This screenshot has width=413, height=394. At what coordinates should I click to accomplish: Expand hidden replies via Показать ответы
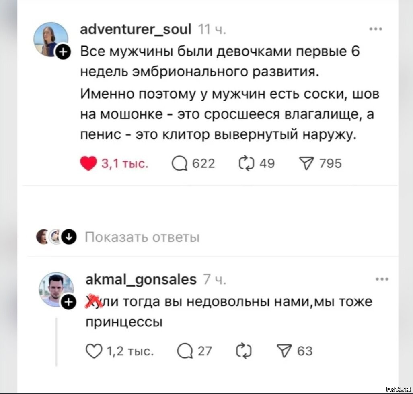point(142,237)
